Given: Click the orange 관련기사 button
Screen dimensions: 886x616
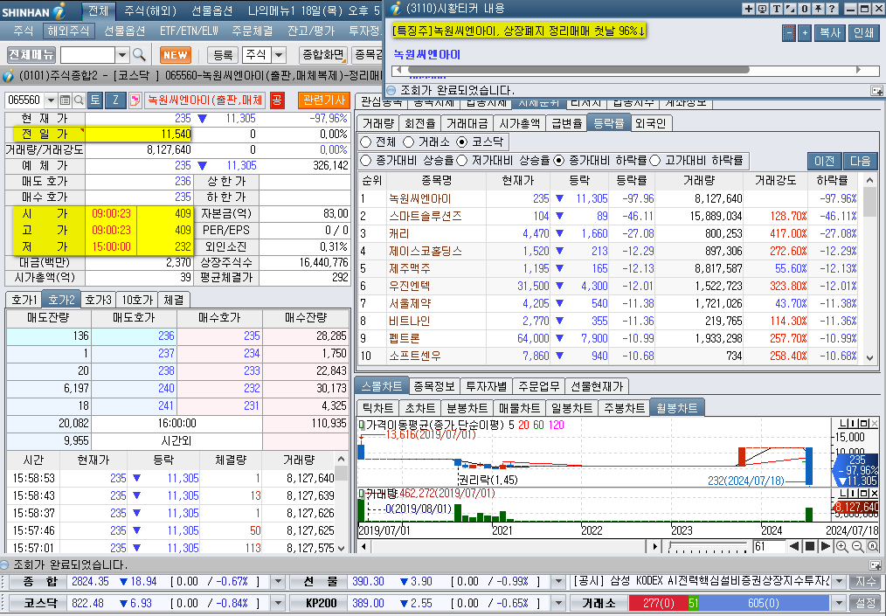Looking at the screenshot, I should pyautogui.click(x=324, y=100).
